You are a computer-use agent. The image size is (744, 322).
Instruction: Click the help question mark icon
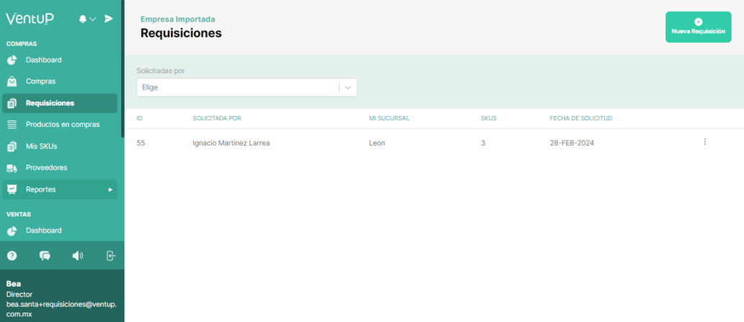coord(12,256)
